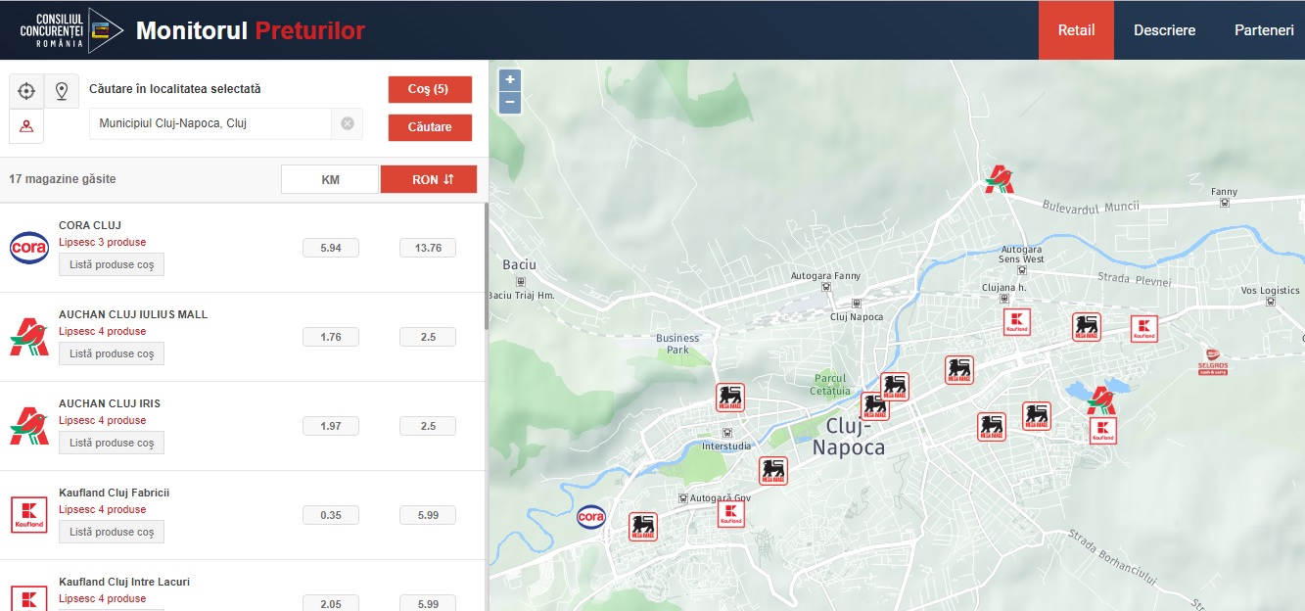Select Kaufland marker near Autogară Gov

click(731, 514)
